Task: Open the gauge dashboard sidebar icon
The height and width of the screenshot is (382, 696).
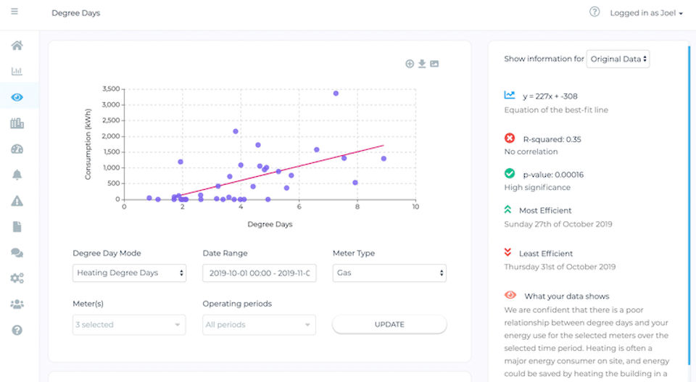Action: tap(17, 149)
